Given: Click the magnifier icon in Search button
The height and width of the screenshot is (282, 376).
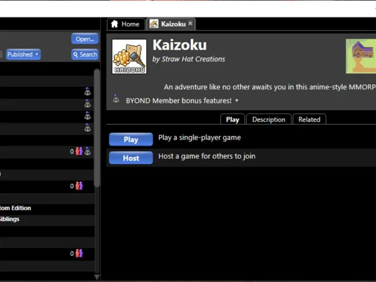Looking at the screenshot, I should point(76,55).
